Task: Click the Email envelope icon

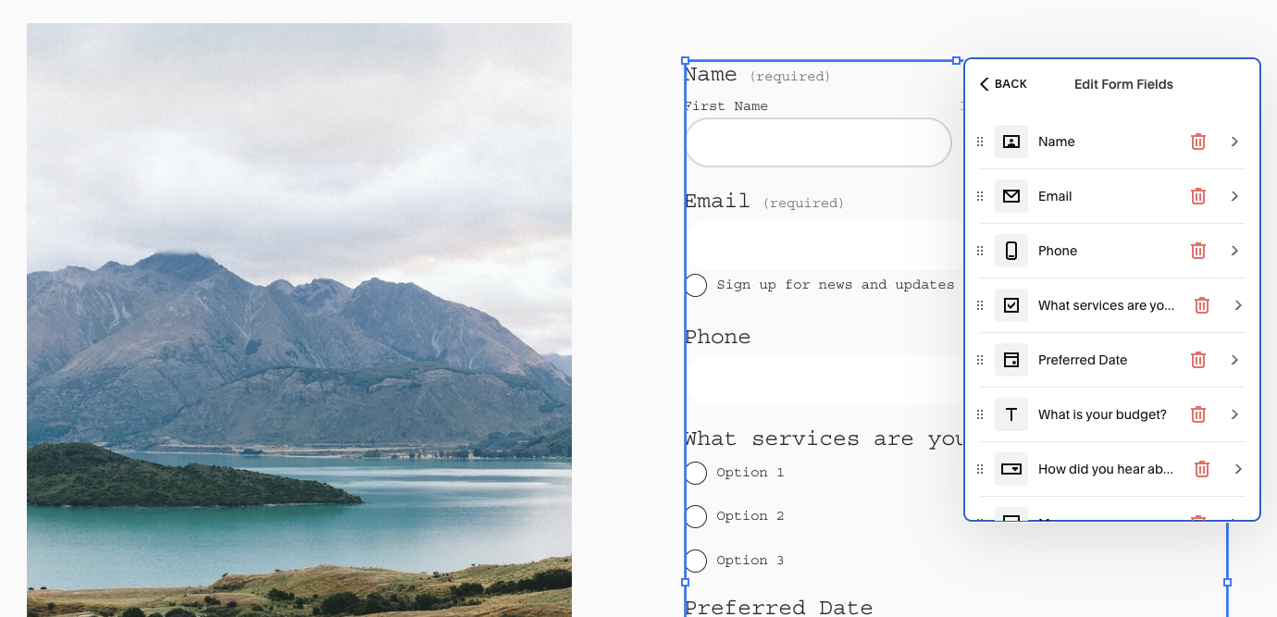Action: (1011, 196)
